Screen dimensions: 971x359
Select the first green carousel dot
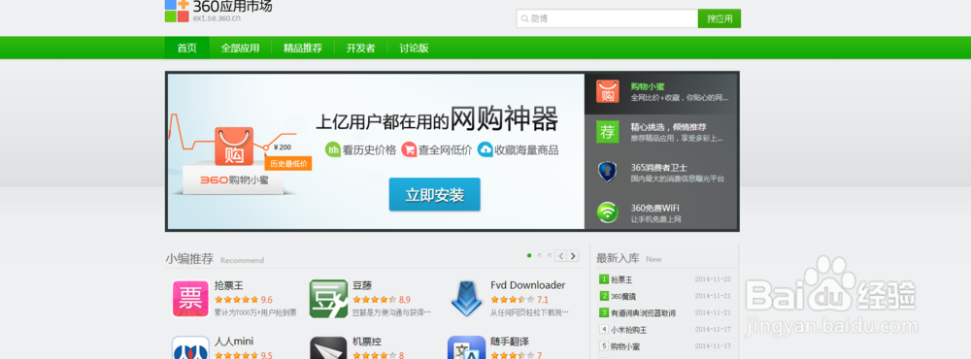(529, 255)
